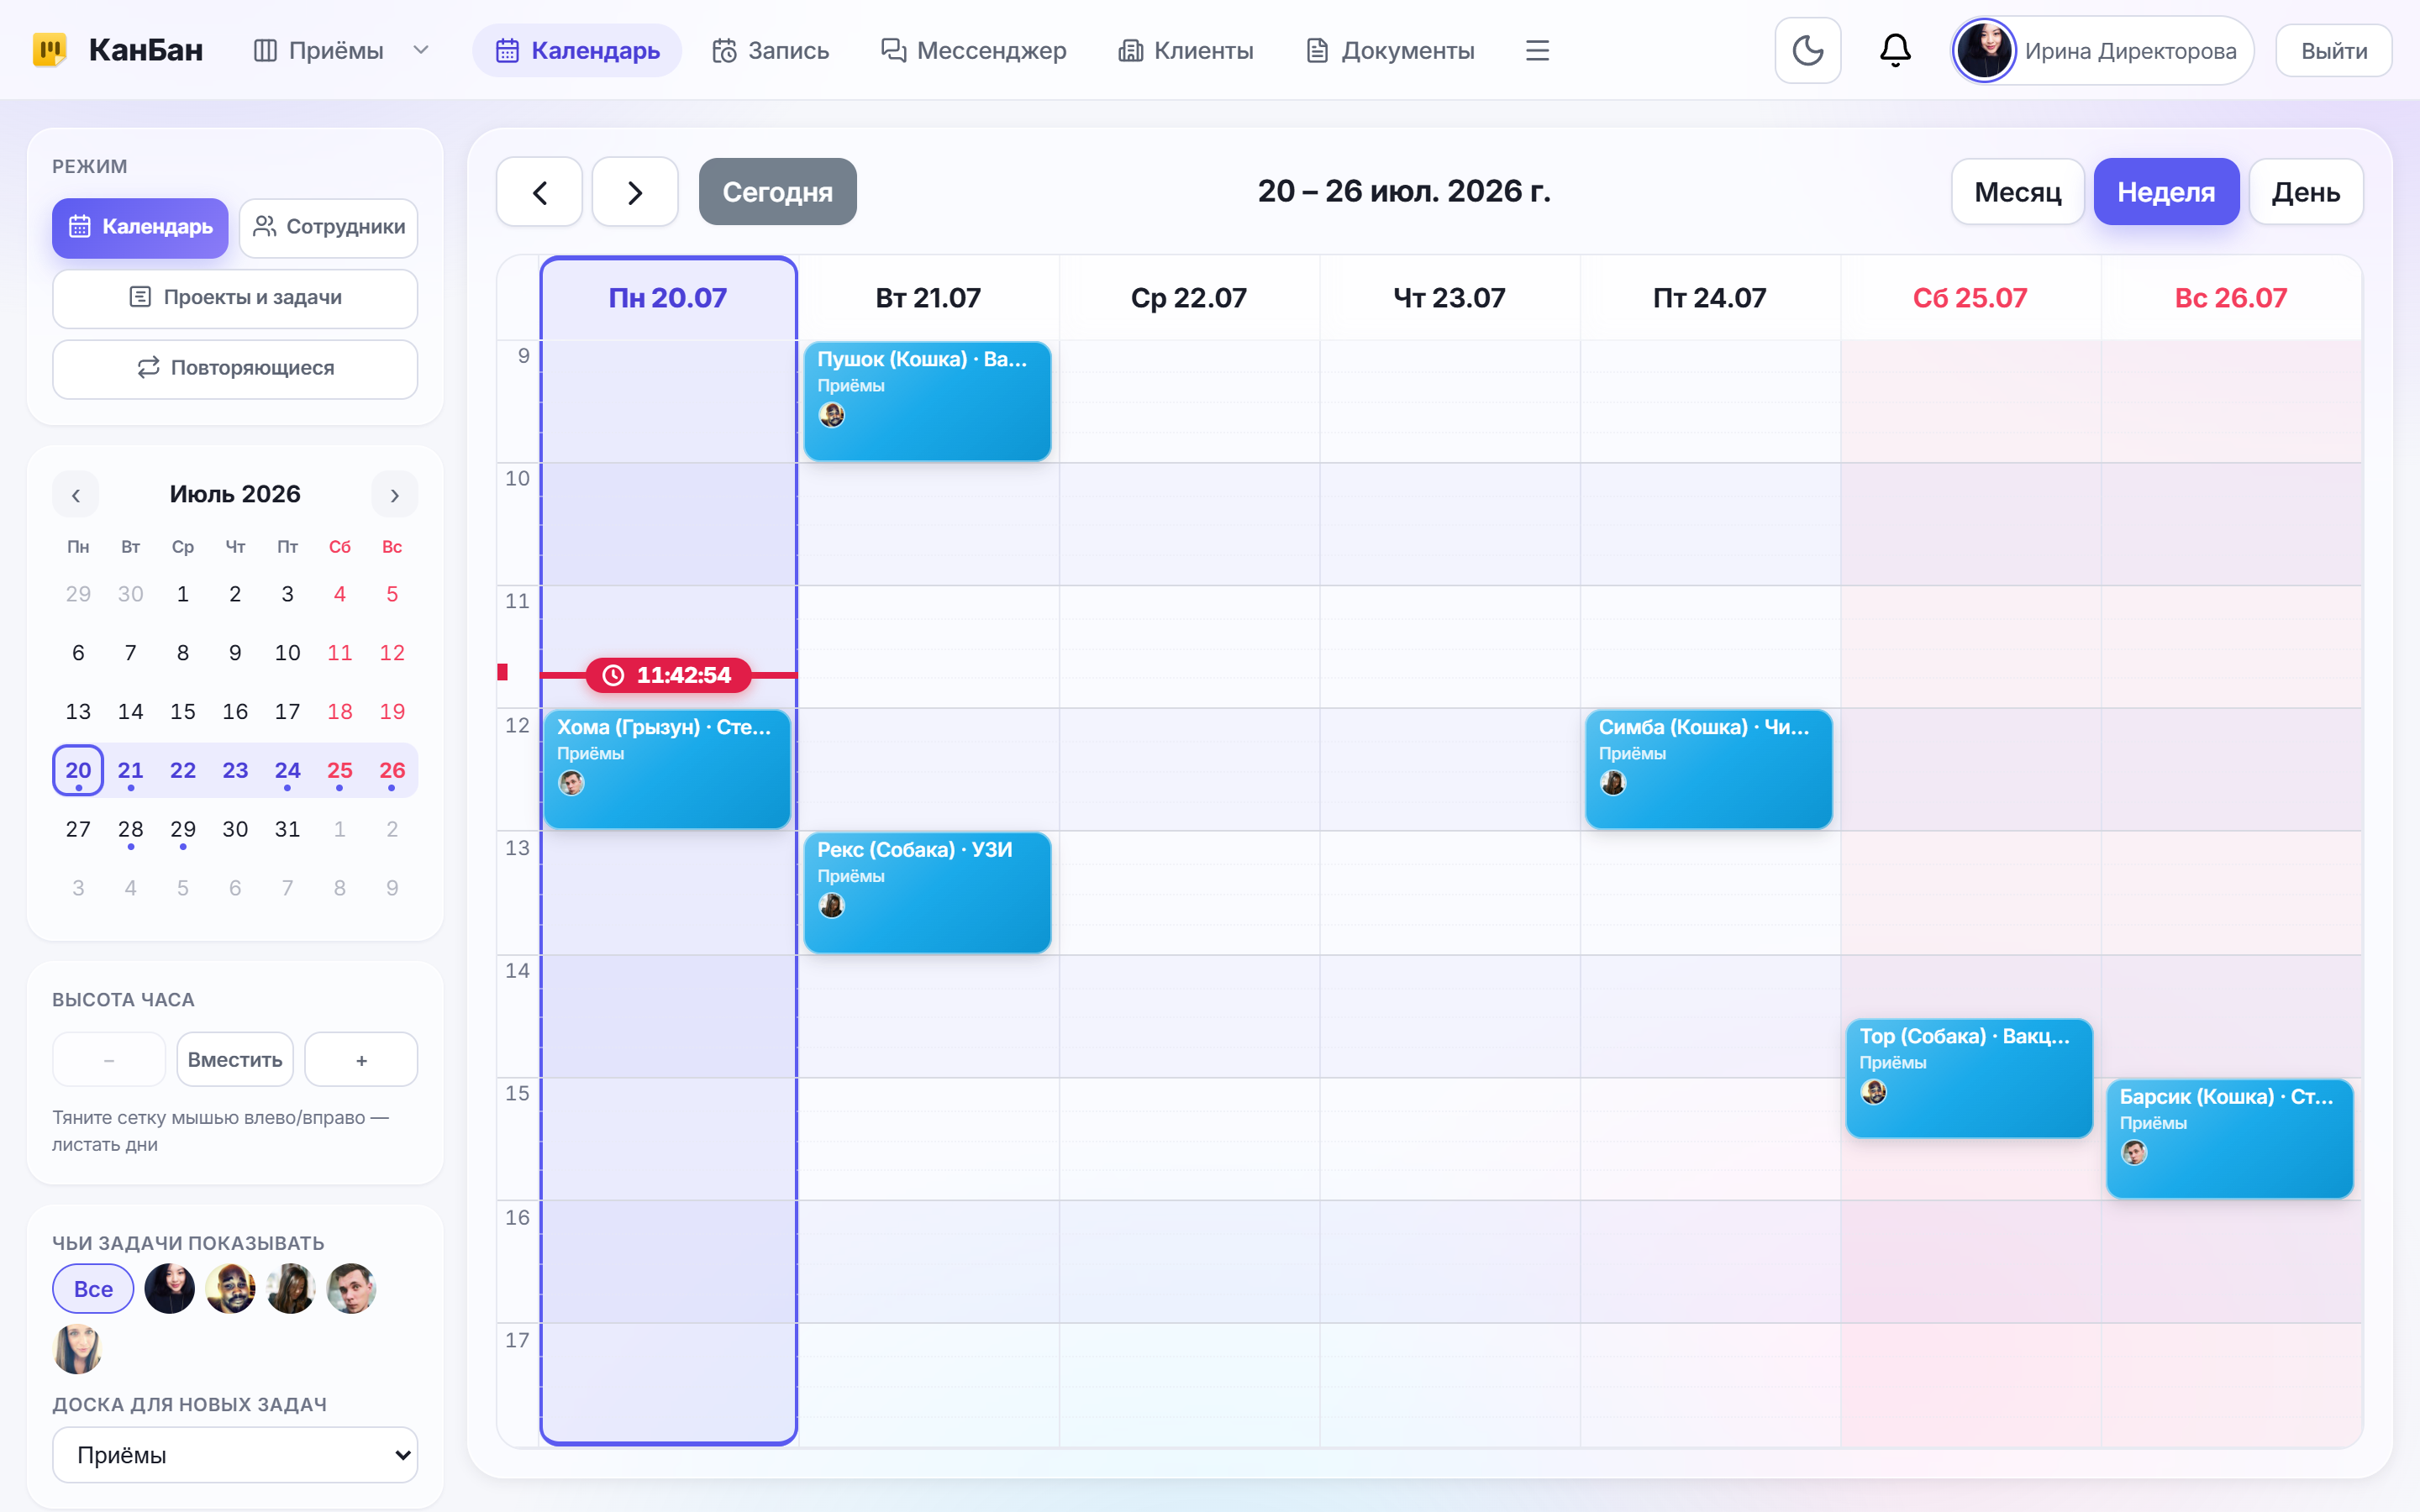
Task: Filter by blonde woman avatar on second row
Action: tap(78, 1349)
